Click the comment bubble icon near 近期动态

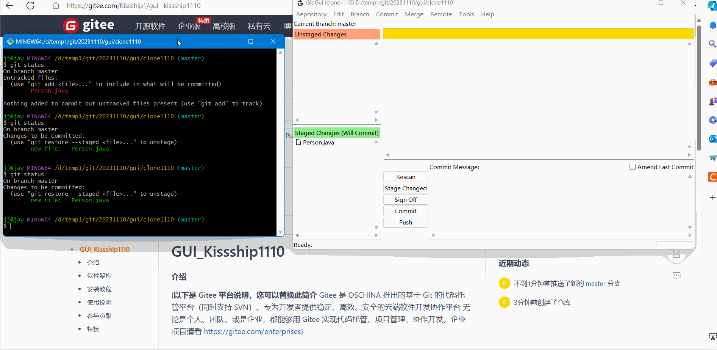(x=677, y=275)
